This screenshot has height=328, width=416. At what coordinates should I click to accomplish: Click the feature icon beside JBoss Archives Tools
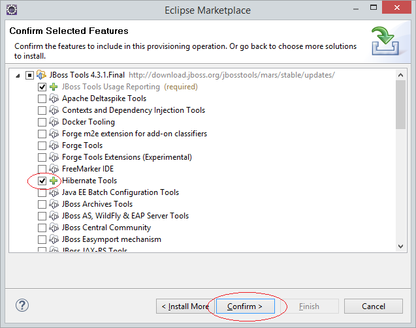click(x=54, y=204)
